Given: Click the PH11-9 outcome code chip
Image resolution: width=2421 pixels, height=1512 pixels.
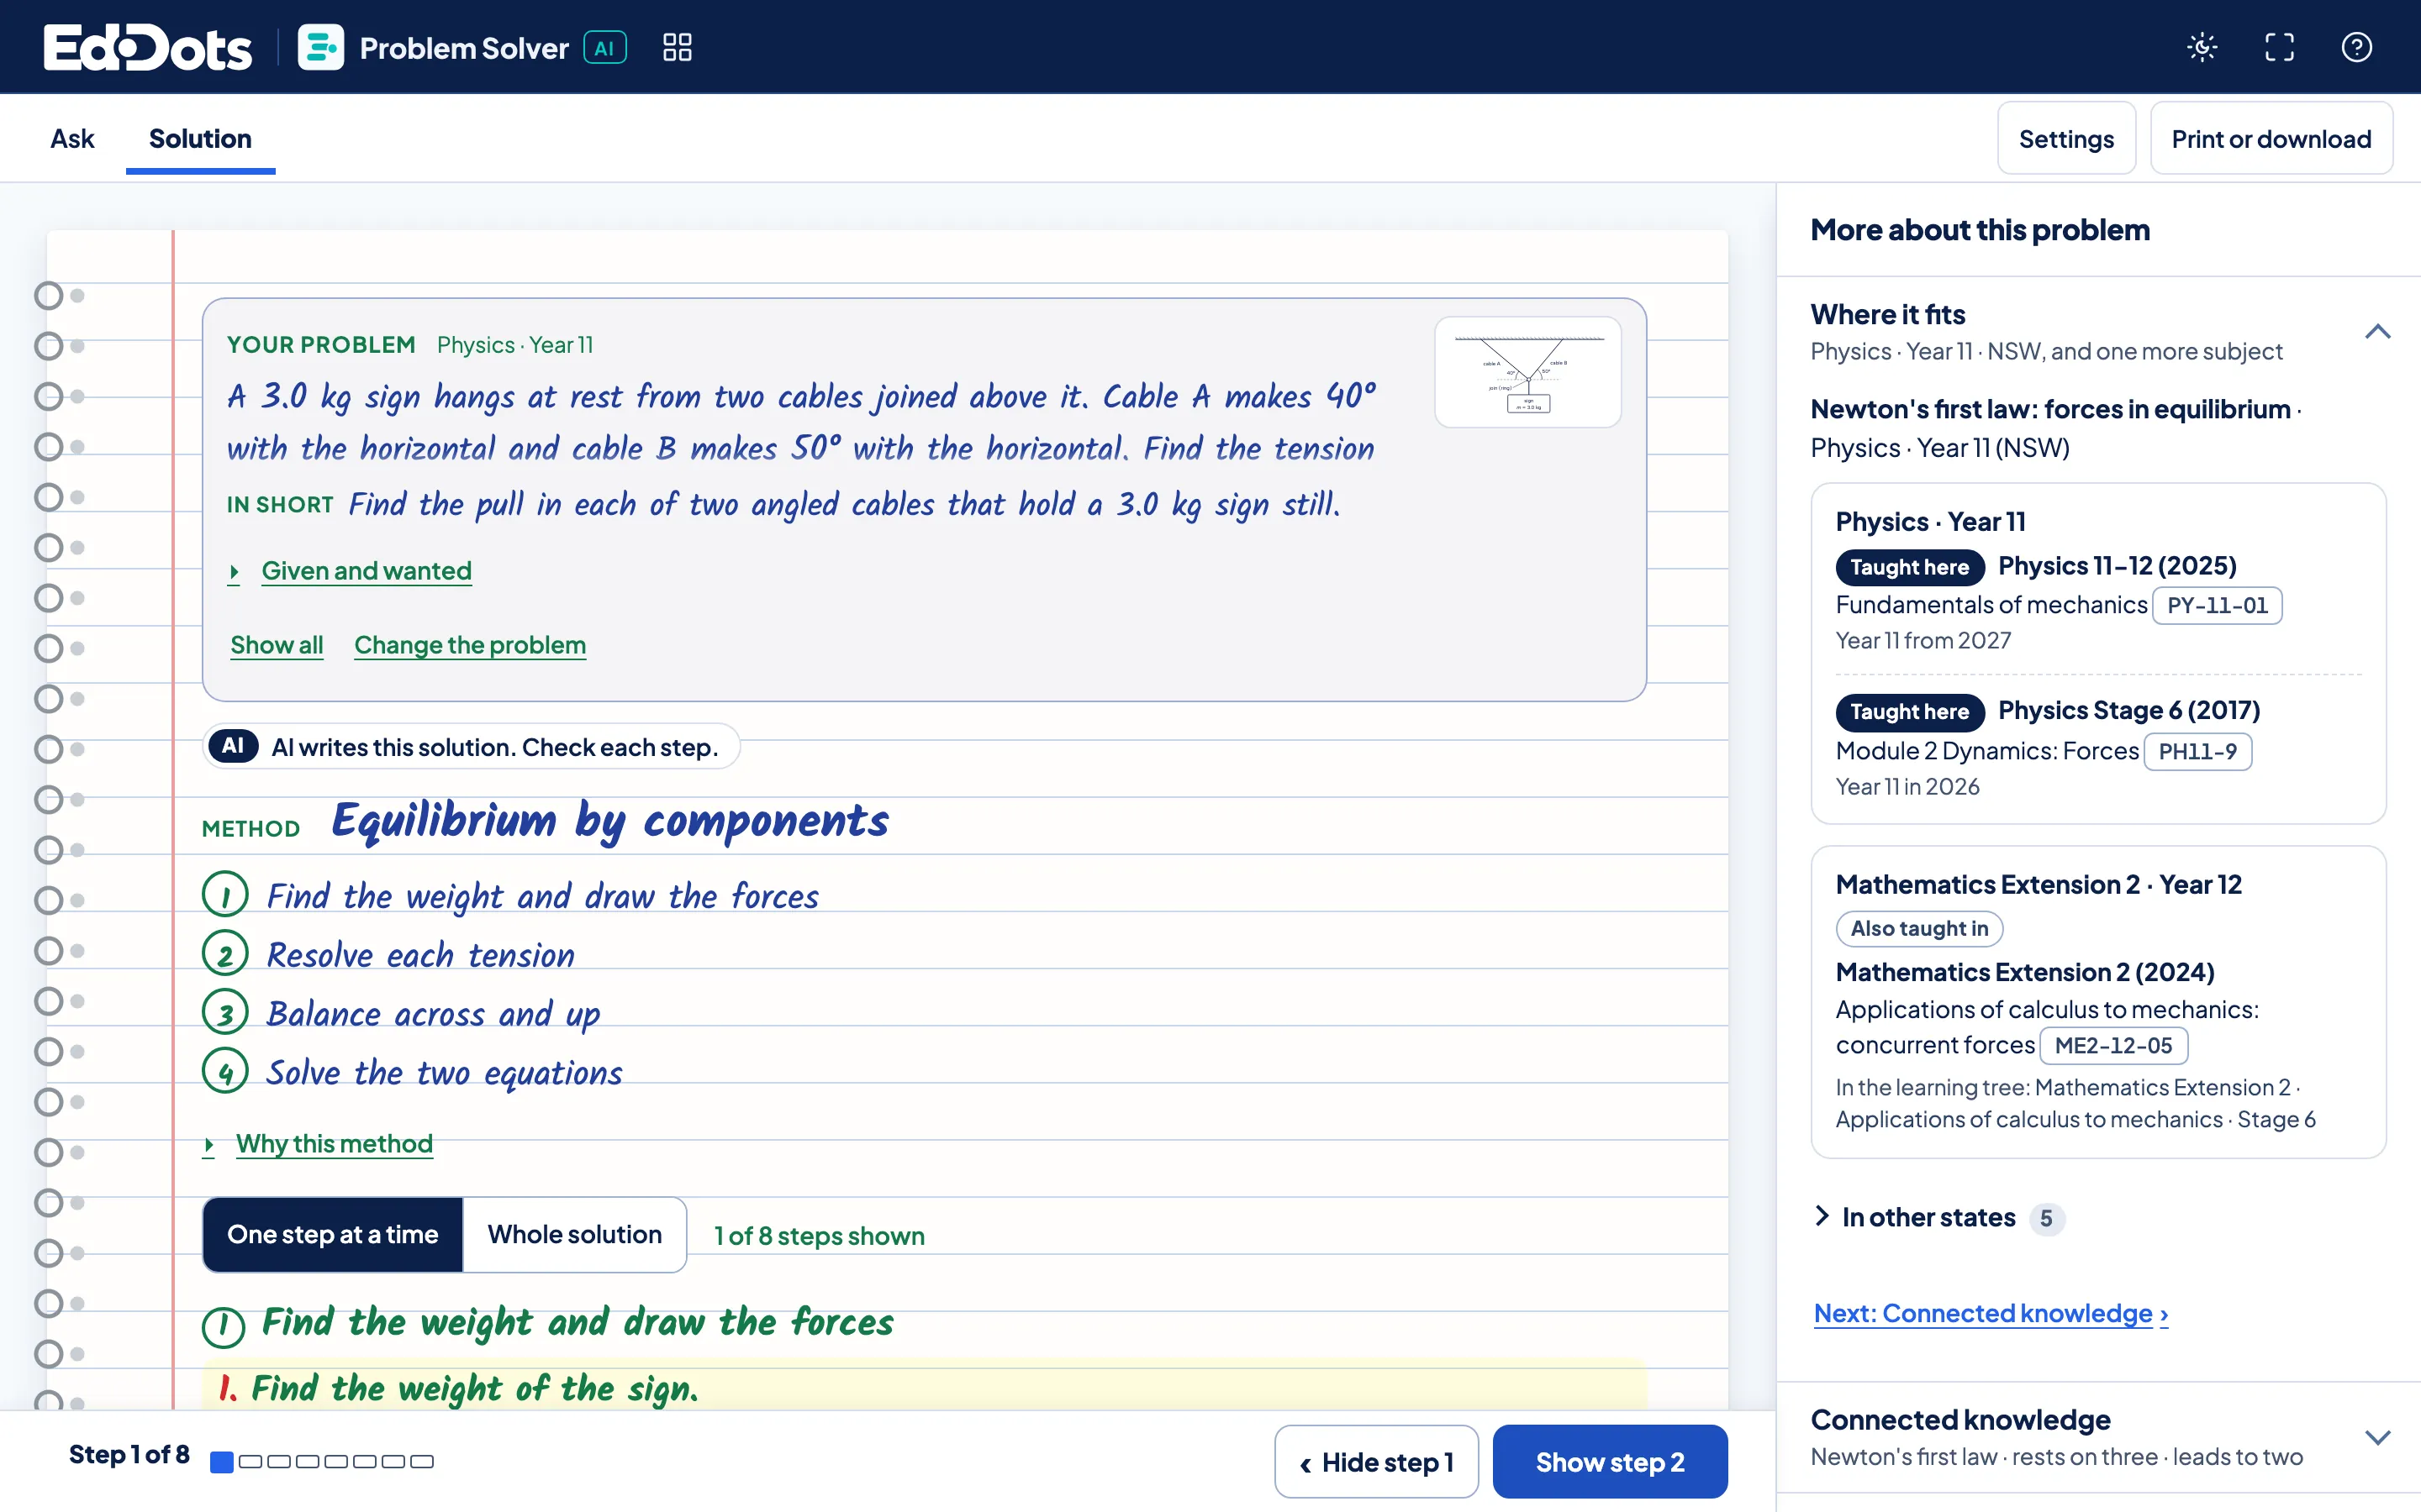Looking at the screenshot, I should click(x=2197, y=751).
